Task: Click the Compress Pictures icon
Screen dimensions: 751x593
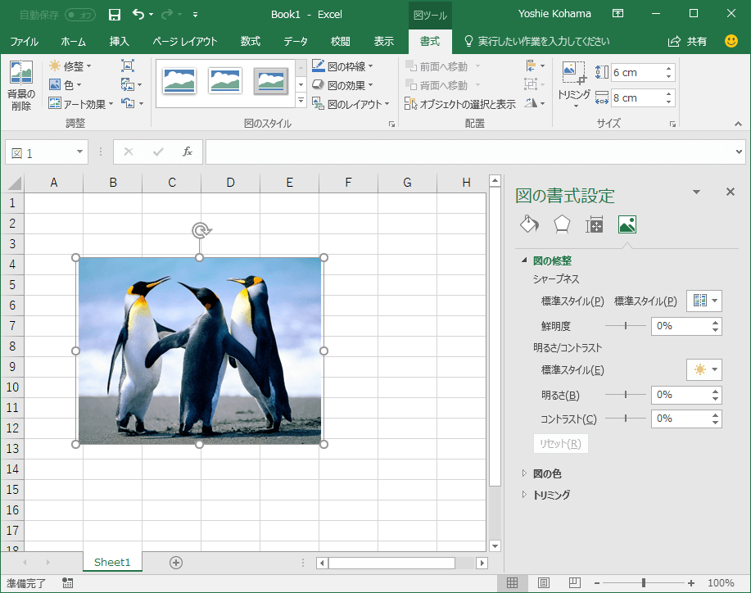Action: 128,66
